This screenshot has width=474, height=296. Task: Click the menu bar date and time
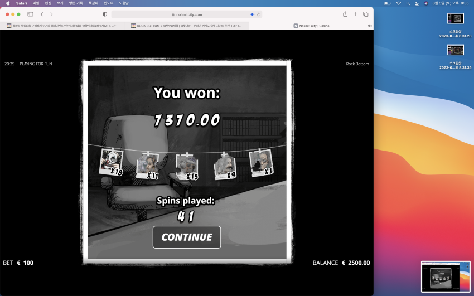(x=451, y=3)
